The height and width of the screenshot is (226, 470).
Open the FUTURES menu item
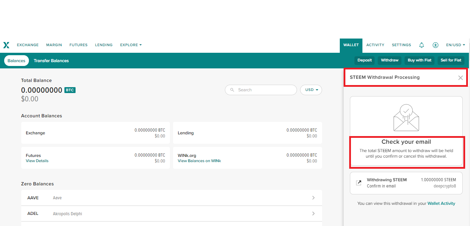[x=78, y=45]
